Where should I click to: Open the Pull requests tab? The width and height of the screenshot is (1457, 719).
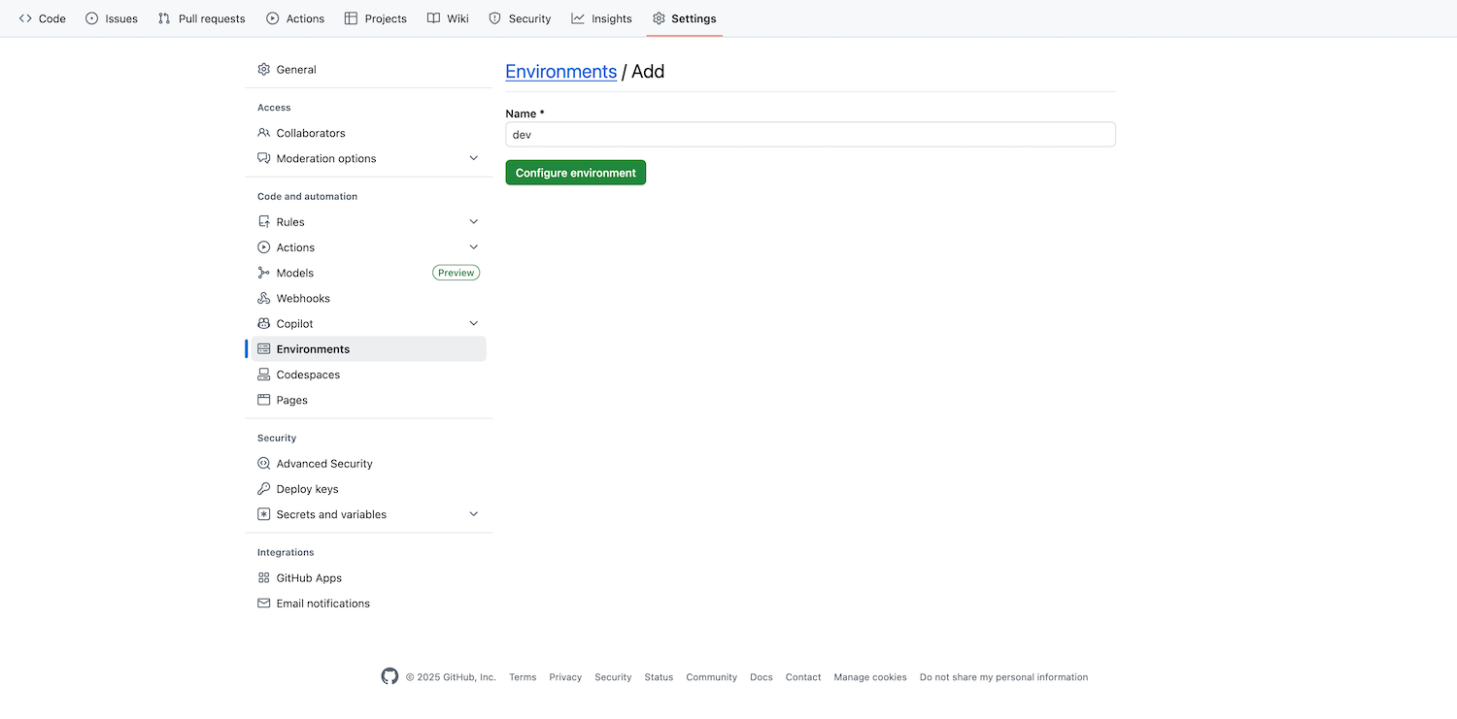(202, 18)
